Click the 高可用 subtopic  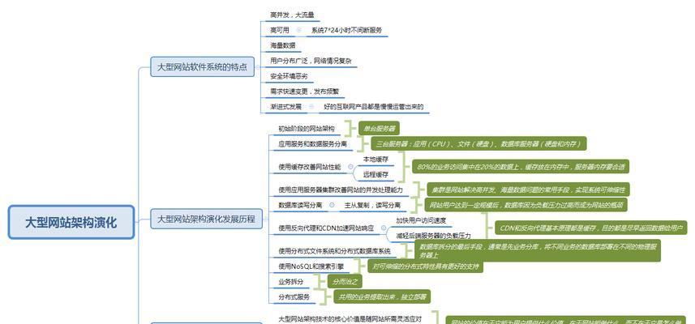click(280, 31)
